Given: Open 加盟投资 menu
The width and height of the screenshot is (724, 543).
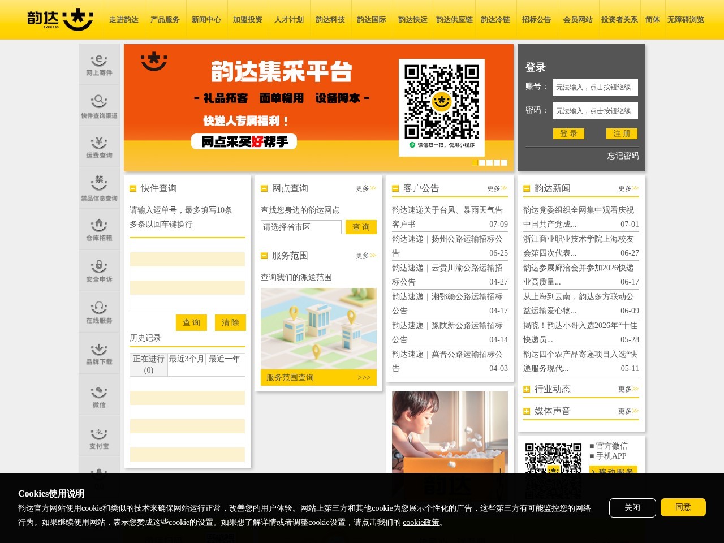Looking at the screenshot, I should click(x=248, y=20).
